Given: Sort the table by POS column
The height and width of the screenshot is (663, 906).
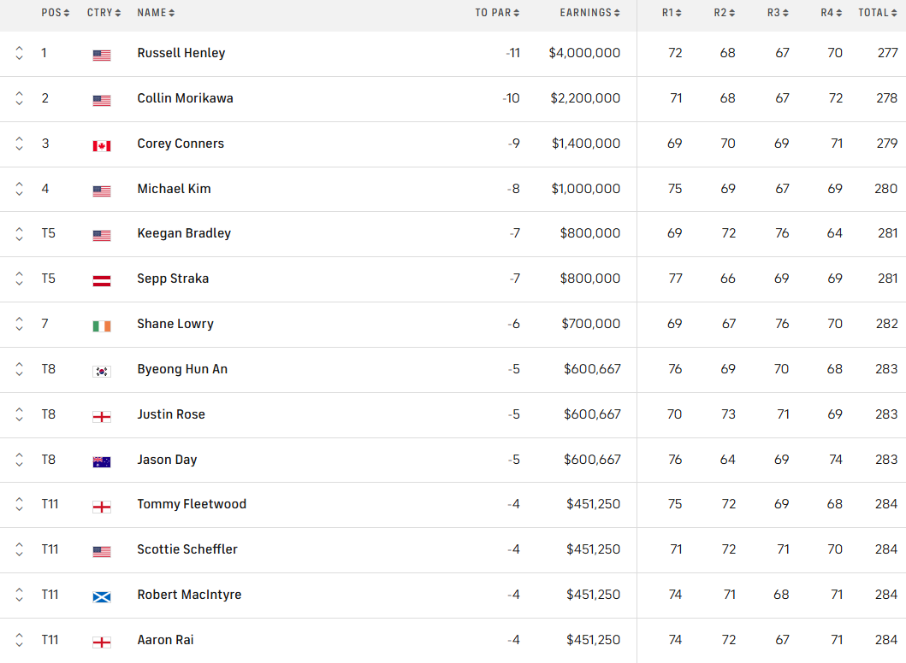Looking at the screenshot, I should pyautogui.click(x=56, y=13).
